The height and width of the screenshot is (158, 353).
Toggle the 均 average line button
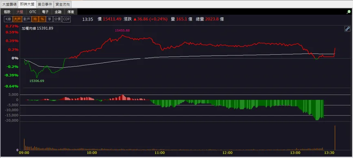coord(35,19)
